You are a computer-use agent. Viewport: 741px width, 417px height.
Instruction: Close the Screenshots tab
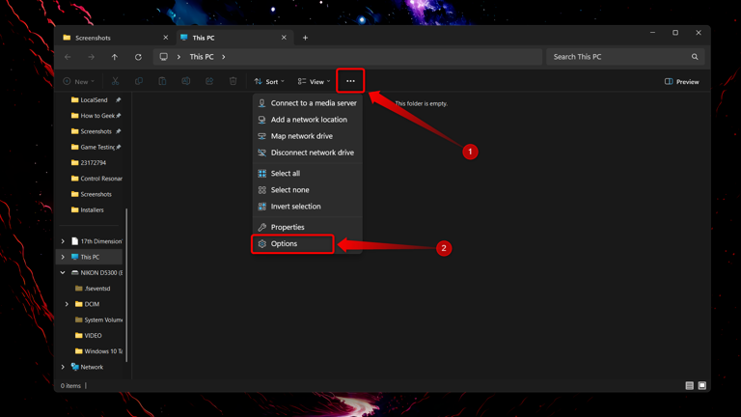(165, 38)
